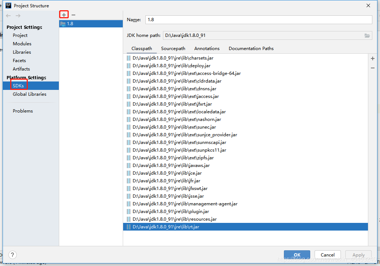
Task: Select jfxswt.jar classpath entry
Action: click(246, 189)
